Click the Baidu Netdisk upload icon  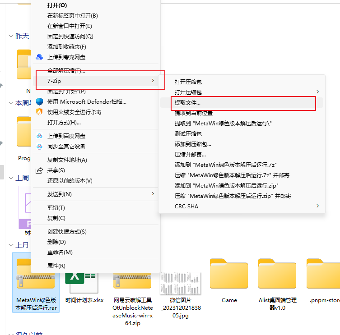pos(39,136)
